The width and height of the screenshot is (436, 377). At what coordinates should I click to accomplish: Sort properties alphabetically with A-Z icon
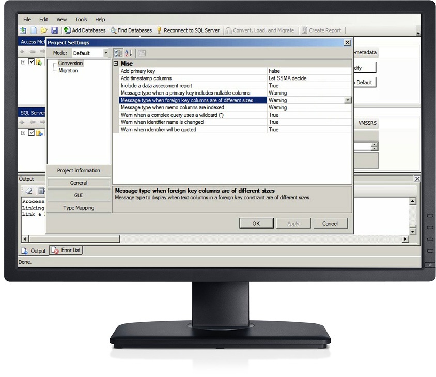click(x=129, y=53)
